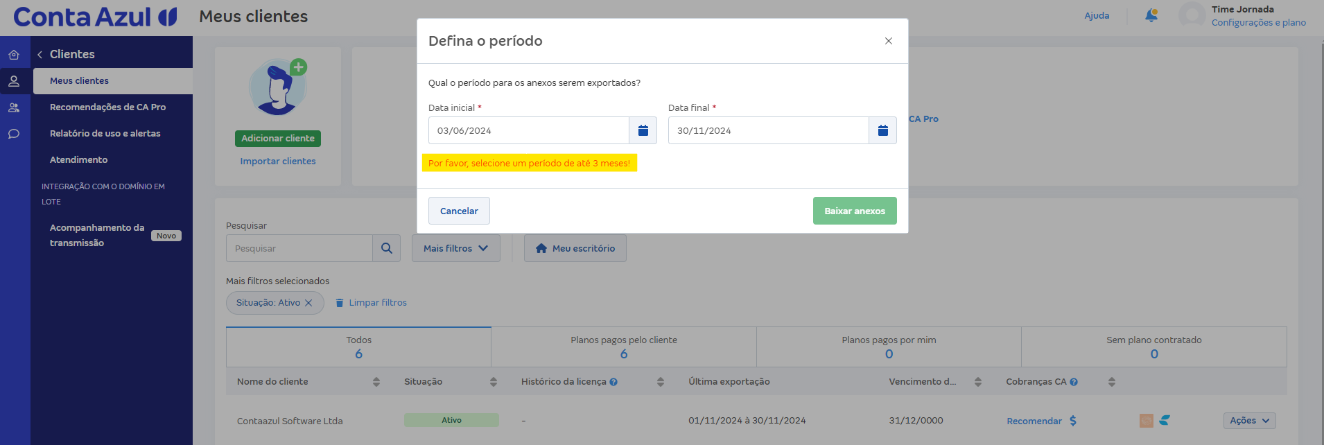Open the chat bubble icon in sidebar
This screenshot has width=1324, height=445.
(14, 134)
